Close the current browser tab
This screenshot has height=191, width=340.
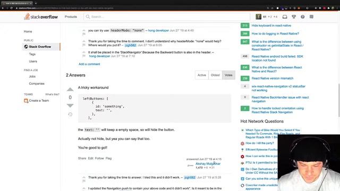tap(31, 3)
